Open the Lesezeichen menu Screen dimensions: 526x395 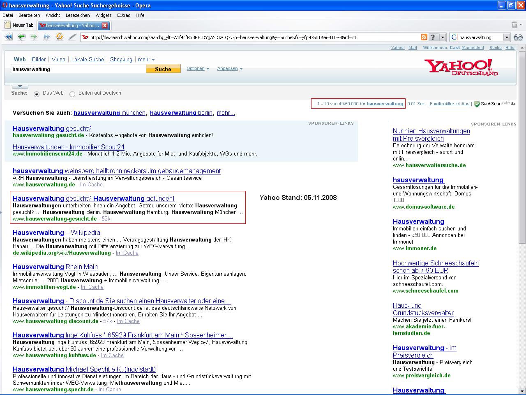77,15
